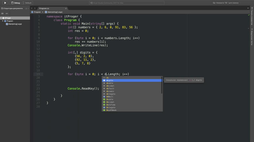
Task: Navigate back with the left arrow
Action: pyautogui.click(x=32, y=8)
